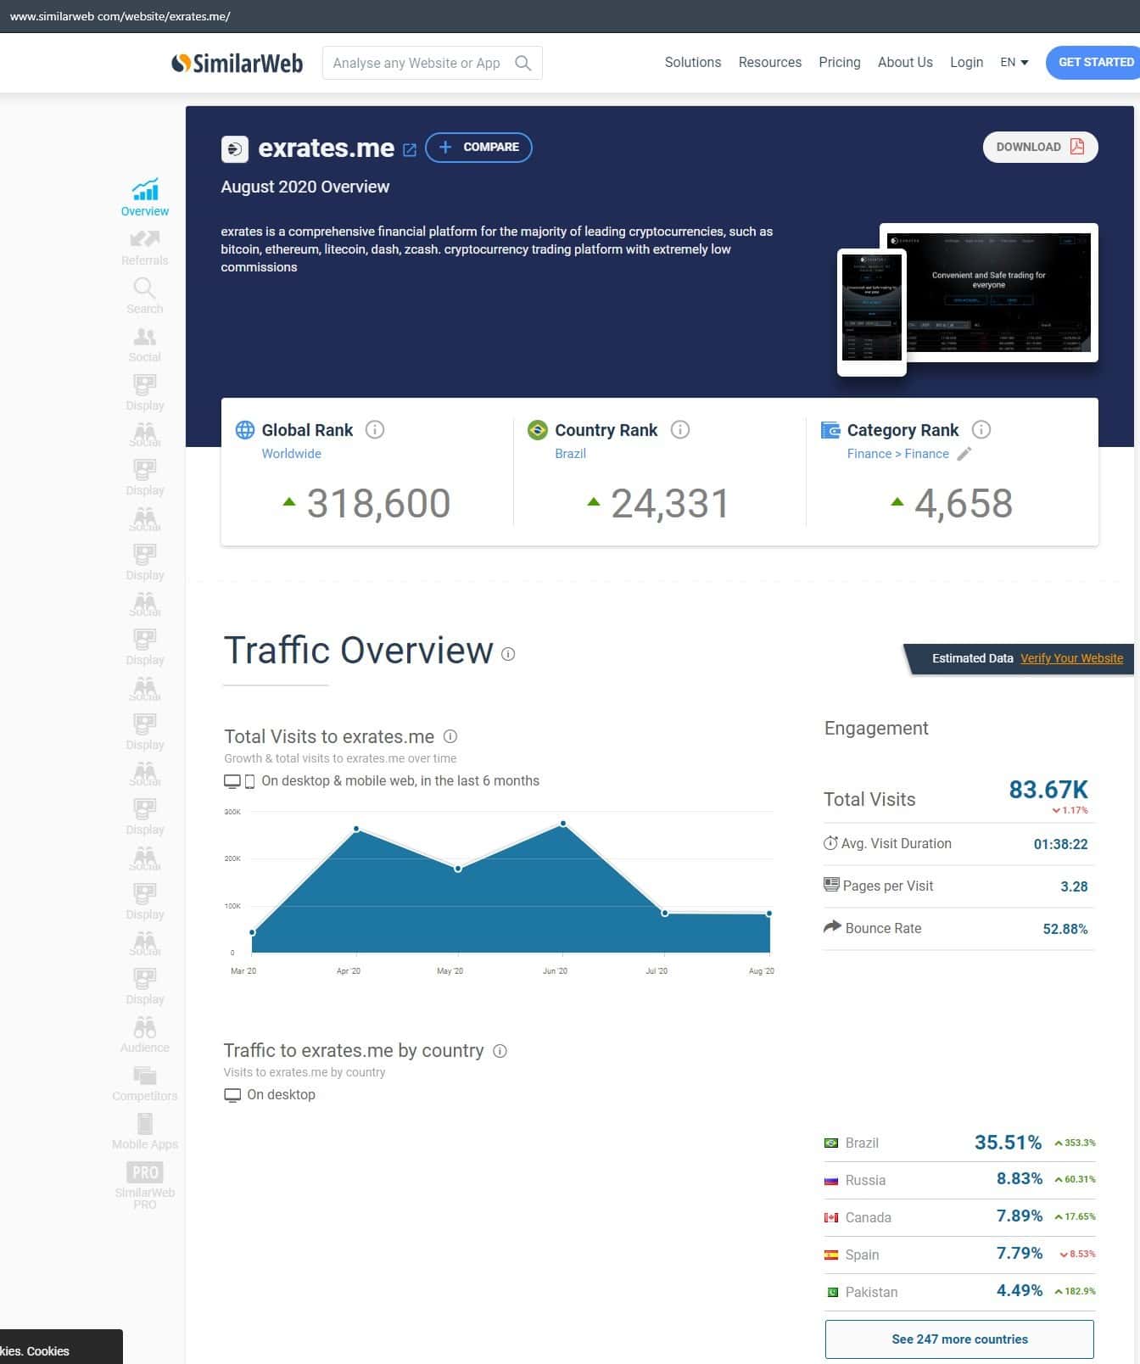Select the Apr '20 data point on chart
Image resolution: width=1140 pixels, height=1364 pixels.
pos(356,829)
